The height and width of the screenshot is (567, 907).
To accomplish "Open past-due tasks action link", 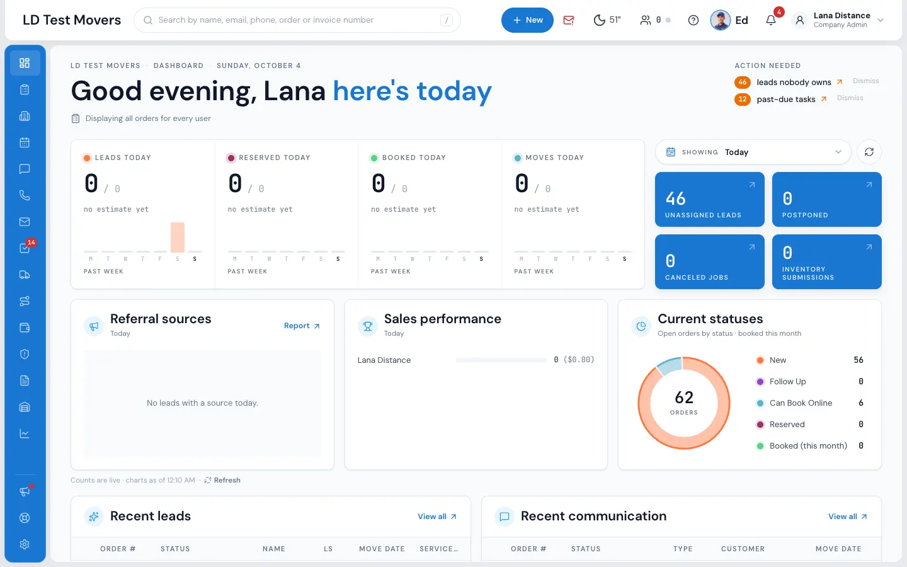I will [x=792, y=99].
